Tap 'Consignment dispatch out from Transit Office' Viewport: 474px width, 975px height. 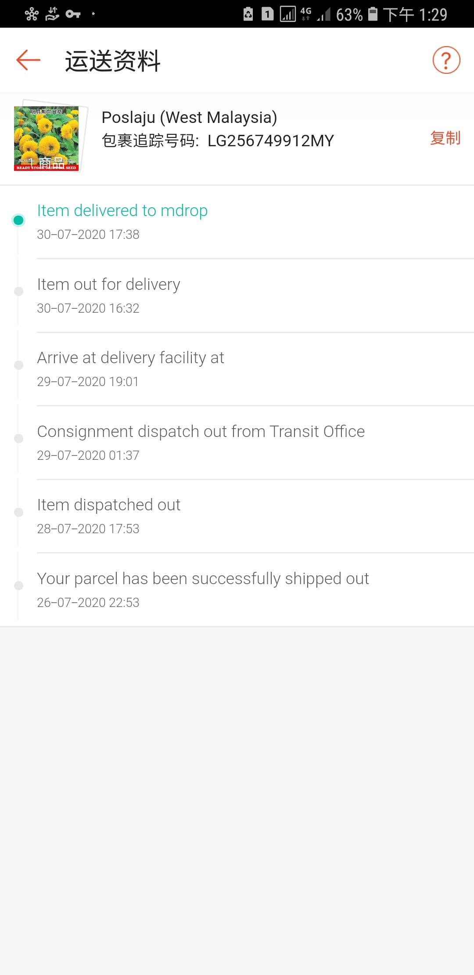coord(201,432)
